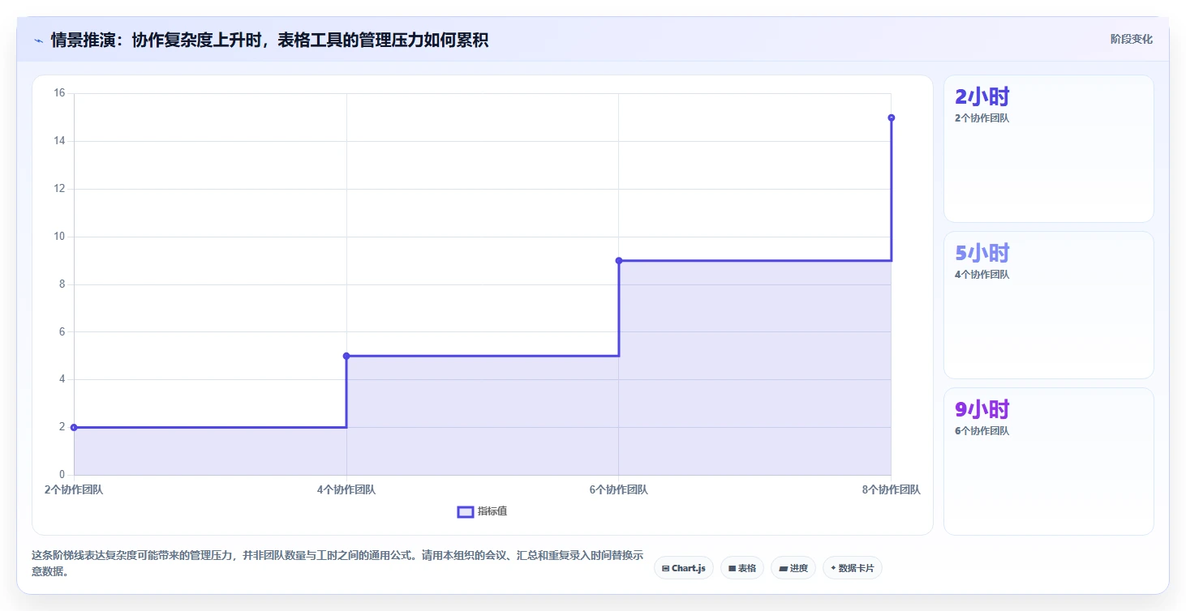Click the lightning icon beside the heading
The width and height of the screenshot is (1186, 611).
[38, 41]
